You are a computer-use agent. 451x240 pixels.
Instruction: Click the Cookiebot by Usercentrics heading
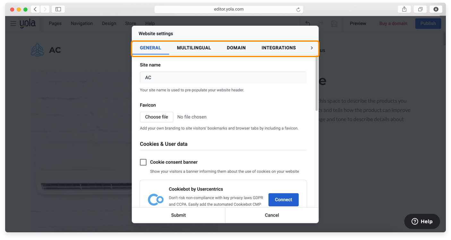point(196,189)
